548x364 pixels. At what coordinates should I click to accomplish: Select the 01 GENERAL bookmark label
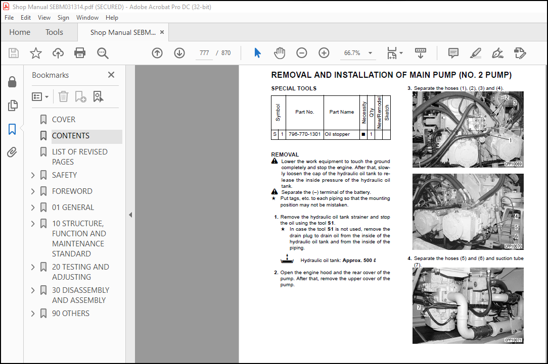[x=73, y=207]
